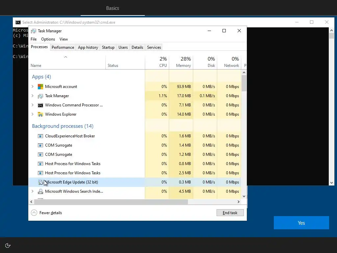Open the File menu
337x253 pixels.
click(x=34, y=39)
